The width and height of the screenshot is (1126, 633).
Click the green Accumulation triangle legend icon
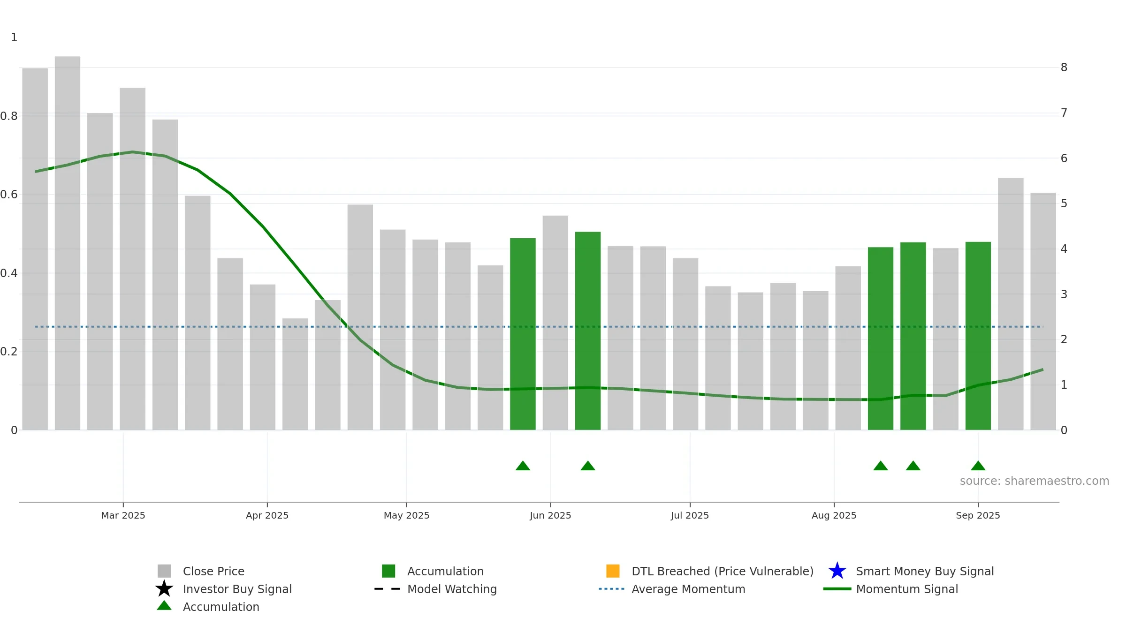(164, 606)
